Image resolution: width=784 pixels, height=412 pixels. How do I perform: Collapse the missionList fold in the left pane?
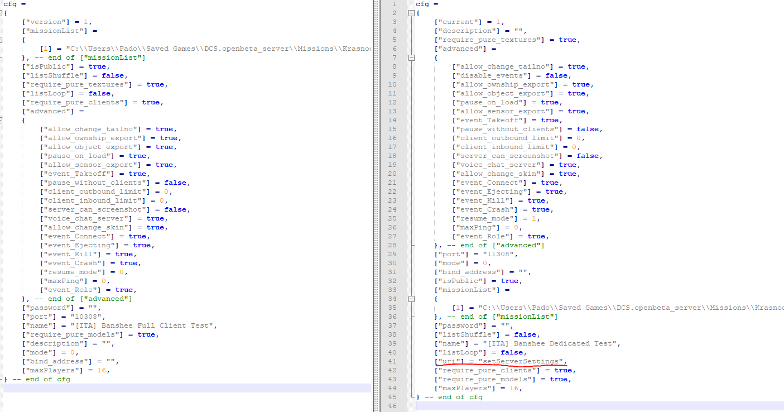(x=2, y=40)
